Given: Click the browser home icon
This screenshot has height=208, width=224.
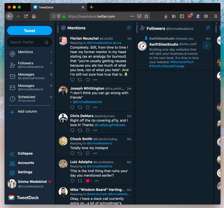Looking at the screenshot, I should pyautogui.click(x=34, y=16).
